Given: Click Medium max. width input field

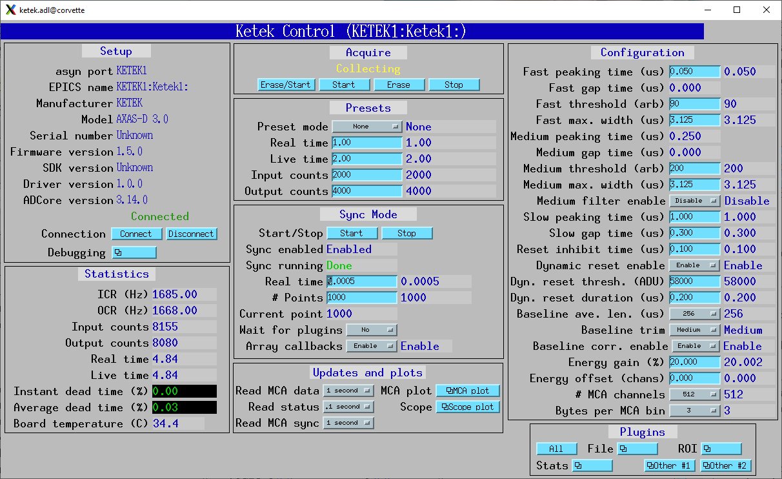Looking at the screenshot, I should [694, 185].
